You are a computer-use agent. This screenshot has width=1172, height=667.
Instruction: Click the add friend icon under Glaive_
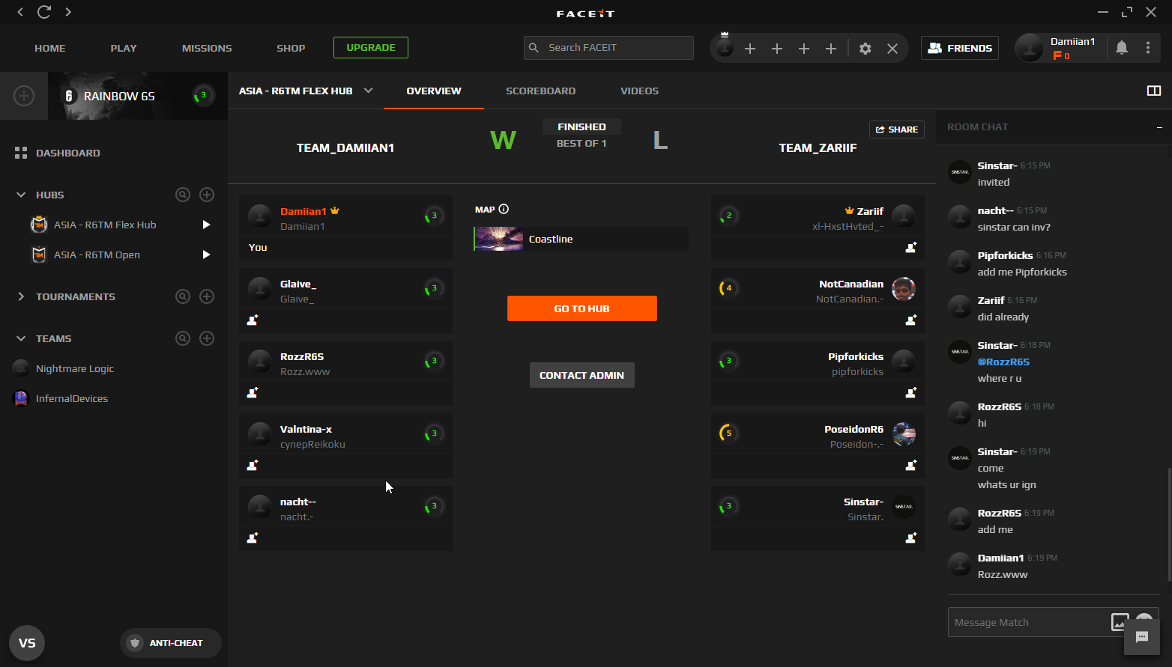[x=253, y=320]
